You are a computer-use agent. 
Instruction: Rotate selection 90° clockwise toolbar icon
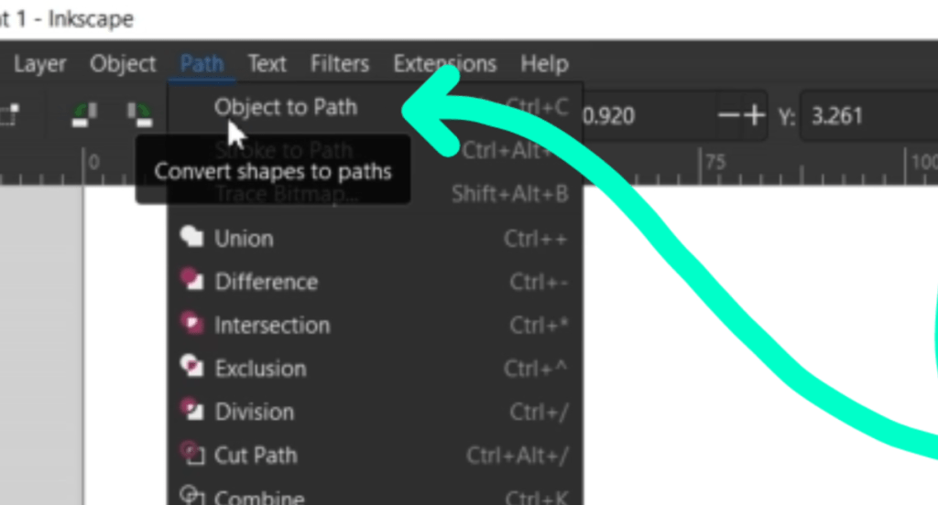point(139,113)
